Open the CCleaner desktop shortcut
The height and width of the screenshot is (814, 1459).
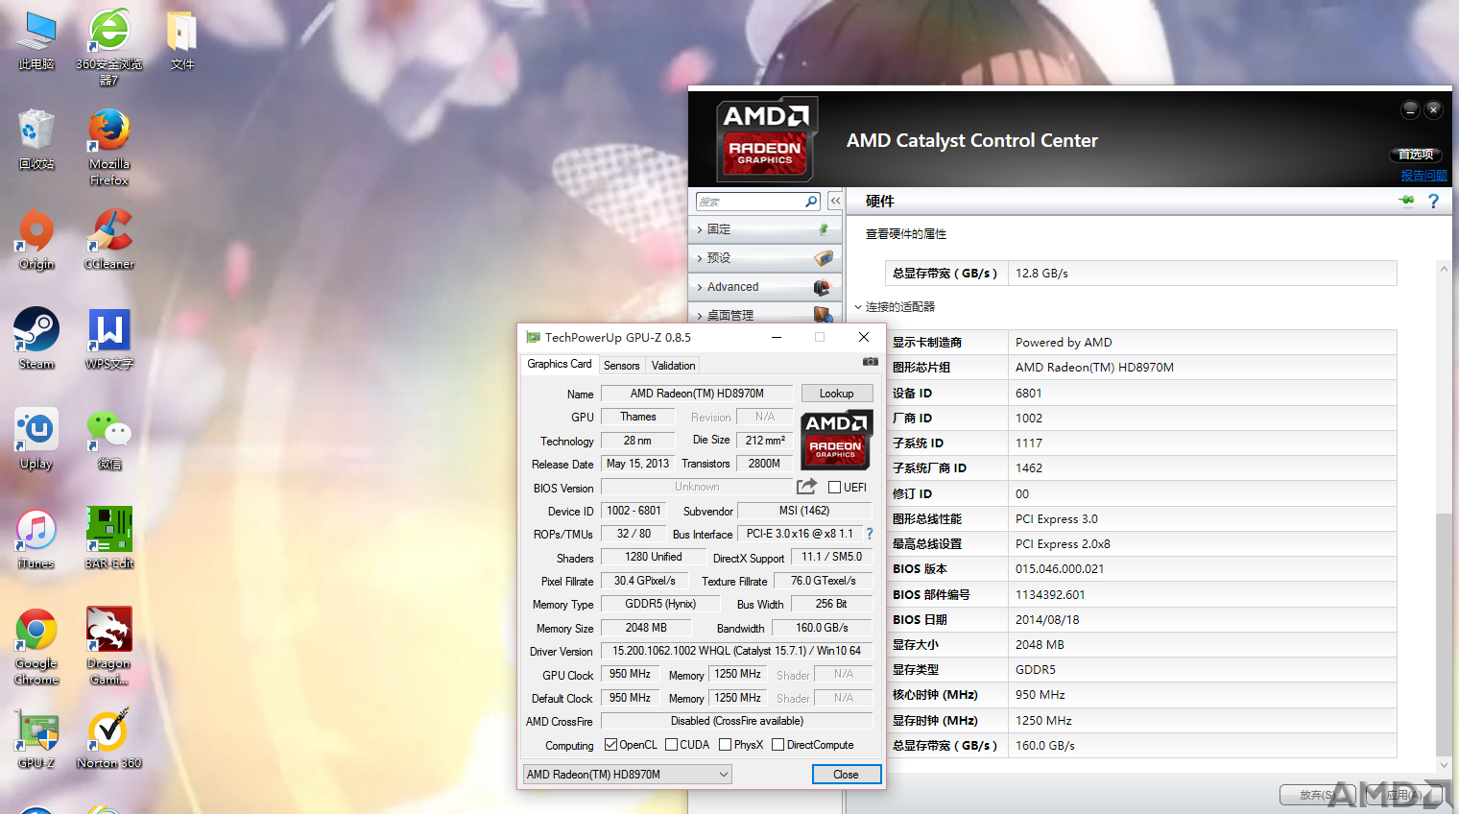[109, 240]
